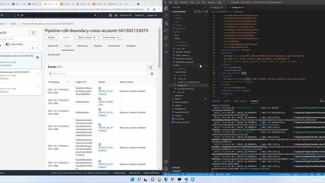Viewport: 325px width, 183px height.
Task: Sort events by Timestamp column arrow
Action: [69, 82]
